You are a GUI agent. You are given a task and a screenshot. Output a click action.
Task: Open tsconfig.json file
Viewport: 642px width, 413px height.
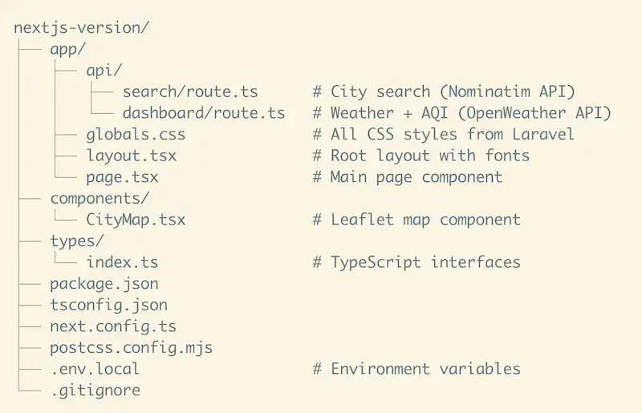(108, 306)
